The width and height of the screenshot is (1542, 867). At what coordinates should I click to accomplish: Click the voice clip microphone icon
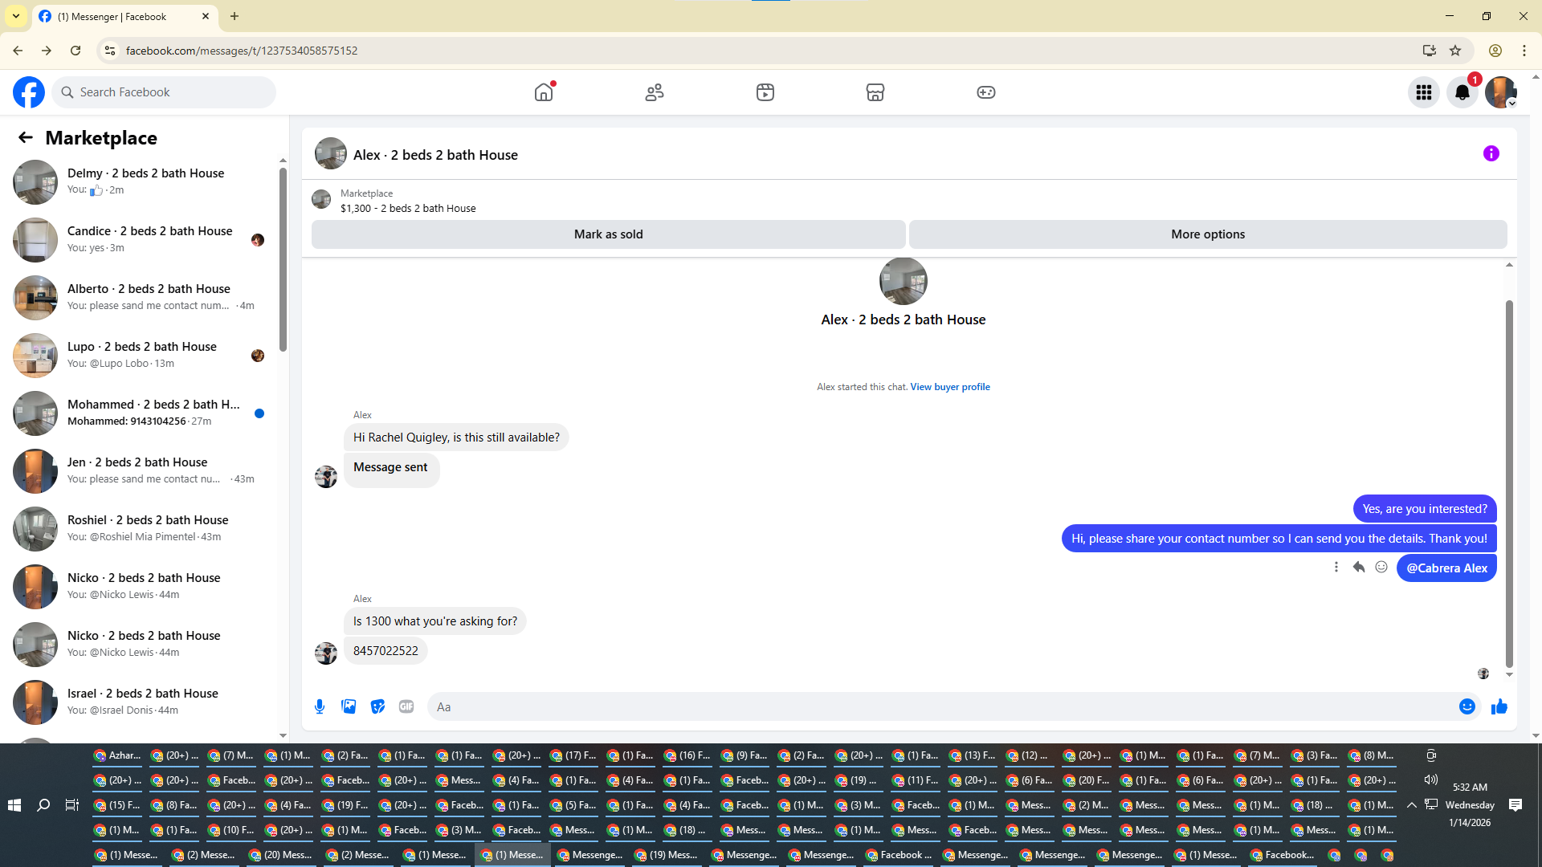click(x=320, y=706)
